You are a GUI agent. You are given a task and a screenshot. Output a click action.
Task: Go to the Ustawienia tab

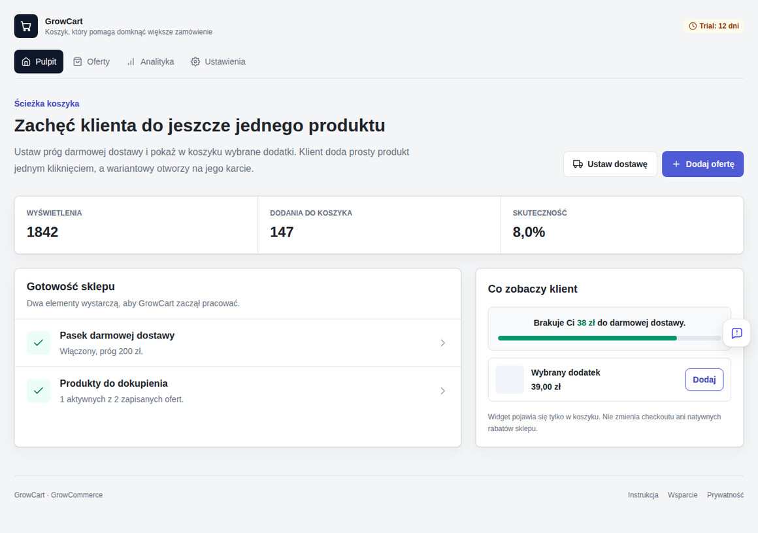218,61
